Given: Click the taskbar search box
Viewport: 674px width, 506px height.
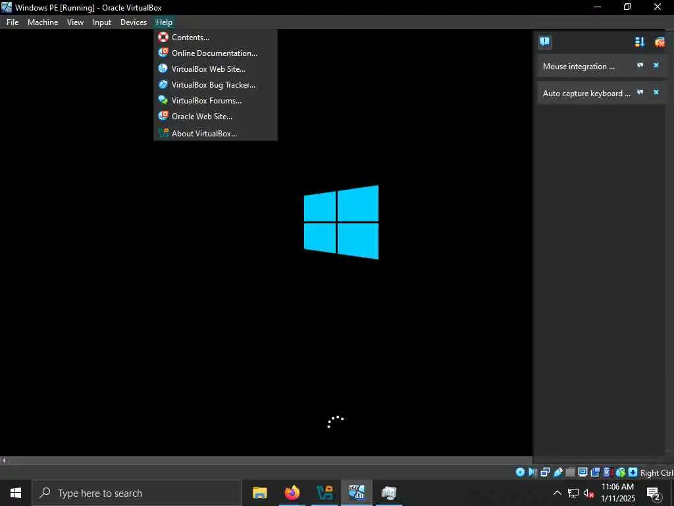Looking at the screenshot, I should pyautogui.click(x=137, y=493).
